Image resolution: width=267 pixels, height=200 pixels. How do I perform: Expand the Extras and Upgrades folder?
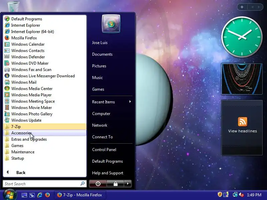[45, 139]
